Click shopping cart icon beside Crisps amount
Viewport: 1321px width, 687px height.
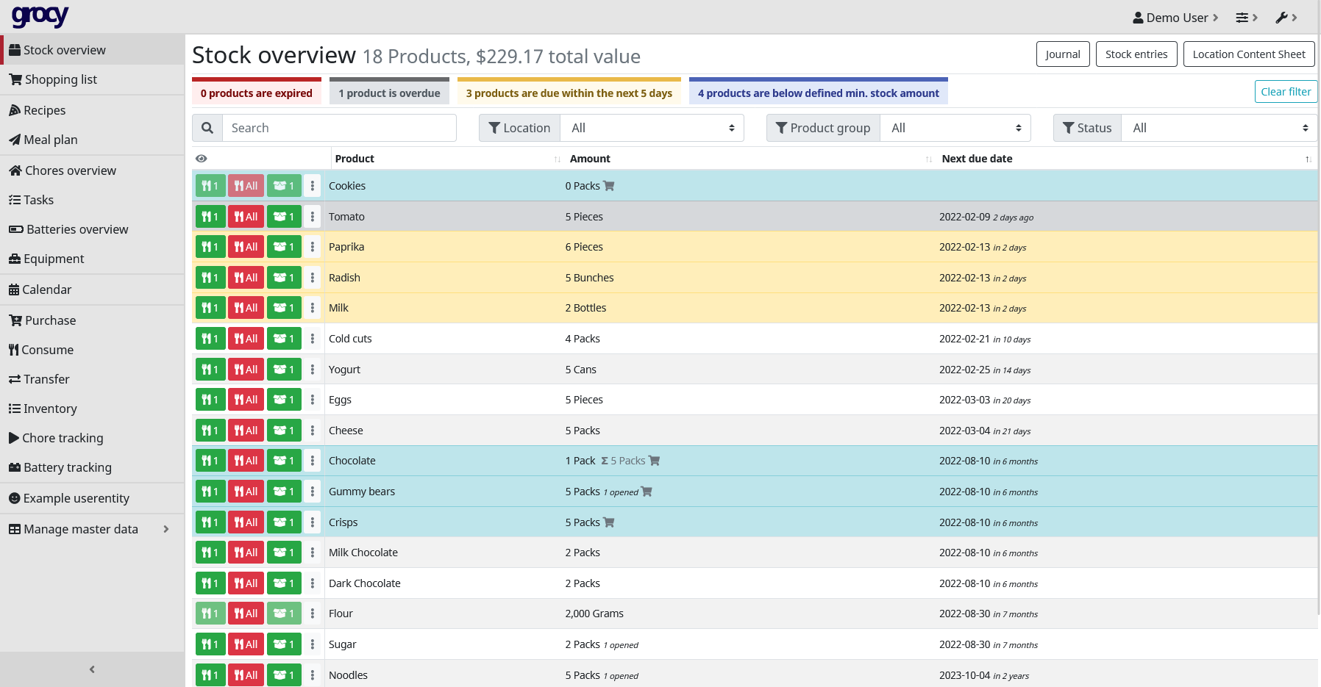point(609,522)
